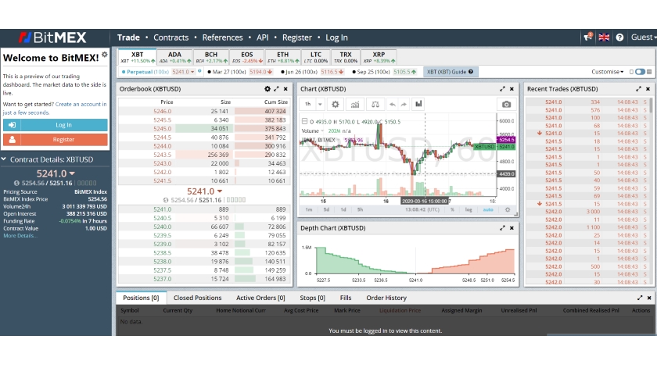This screenshot has height=375, width=657.
Task: Open the Perpetual 5241.0 price dropdown
Action: [x=184, y=72]
